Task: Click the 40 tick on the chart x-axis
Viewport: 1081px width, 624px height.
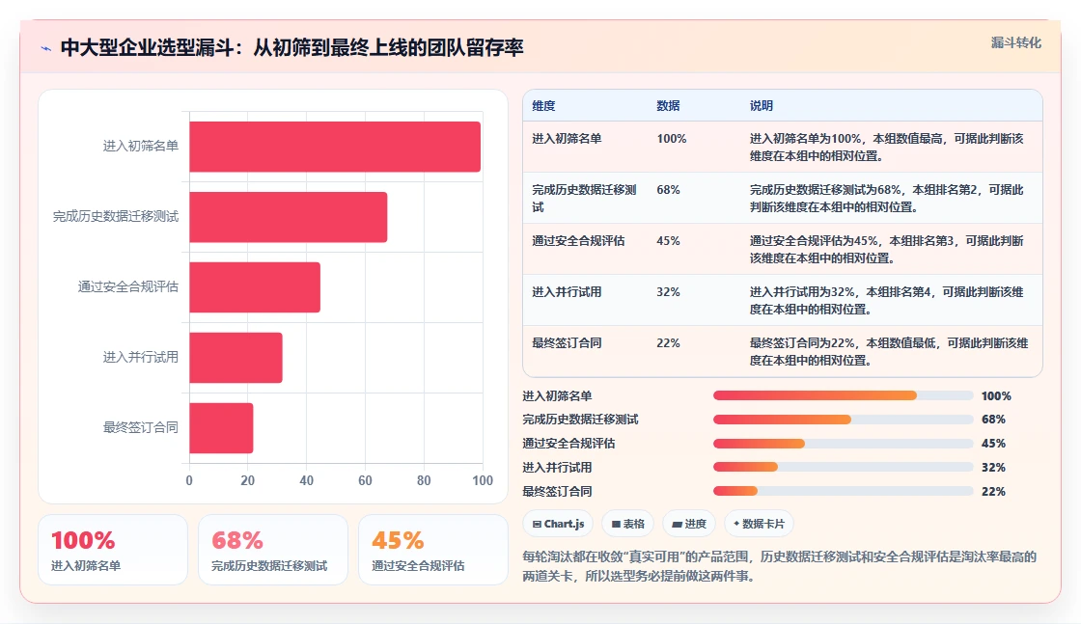Action: point(307,480)
